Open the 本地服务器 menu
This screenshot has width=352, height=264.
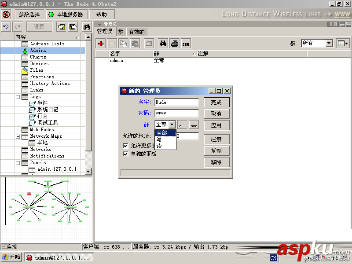[x=66, y=15]
